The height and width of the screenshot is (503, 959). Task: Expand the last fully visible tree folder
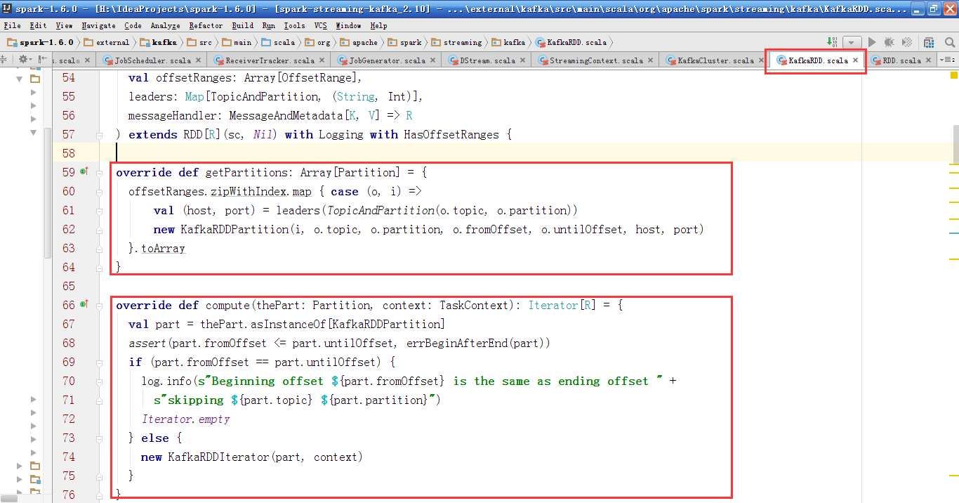point(20,481)
